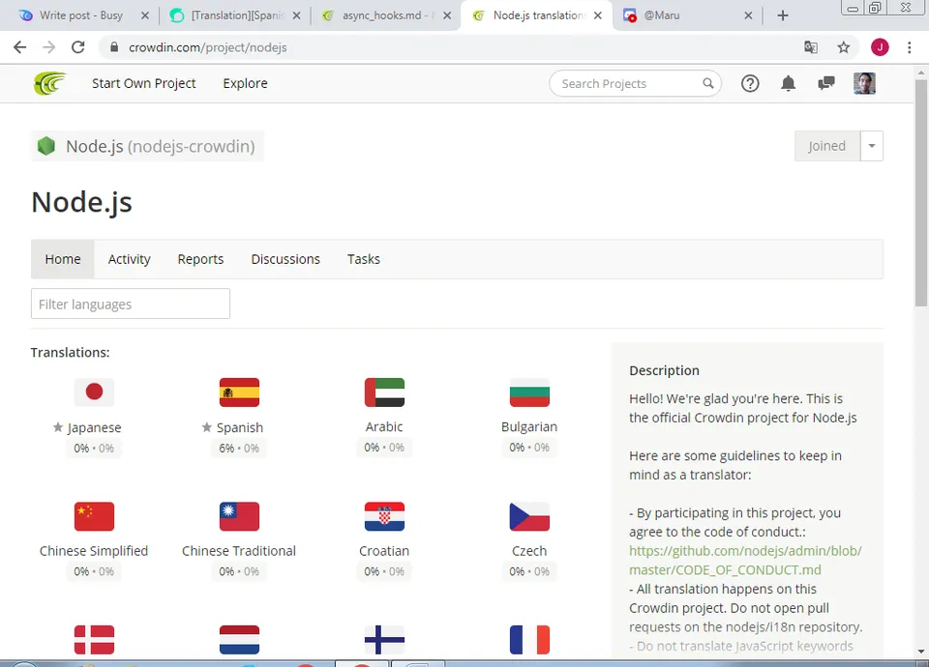The width and height of the screenshot is (929, 667).
Task: Focus the Filter languages input field
Action: pos(131,304)
